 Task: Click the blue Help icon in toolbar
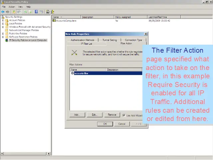click(36, 12)
